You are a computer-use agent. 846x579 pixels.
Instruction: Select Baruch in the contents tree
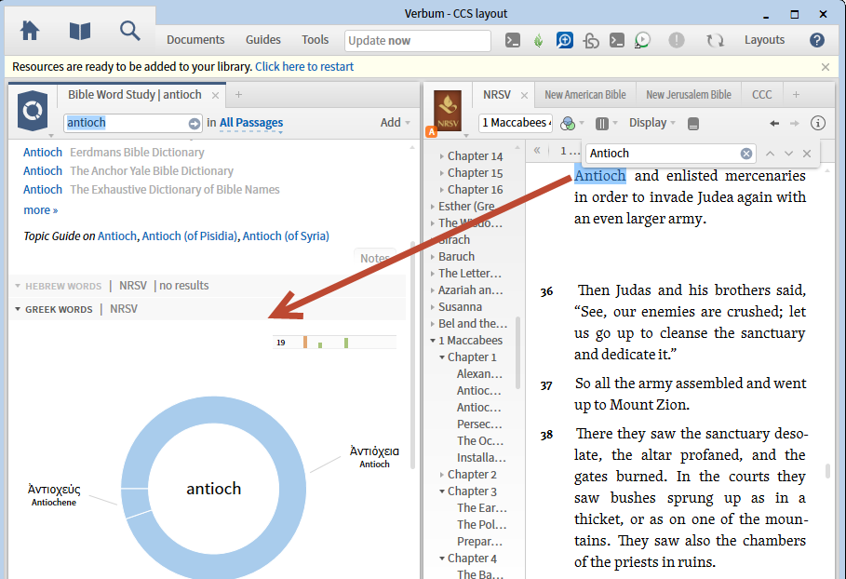(456, 257)
